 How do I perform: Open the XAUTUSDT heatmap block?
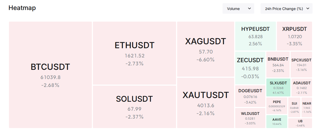click(x=206, y=103)
